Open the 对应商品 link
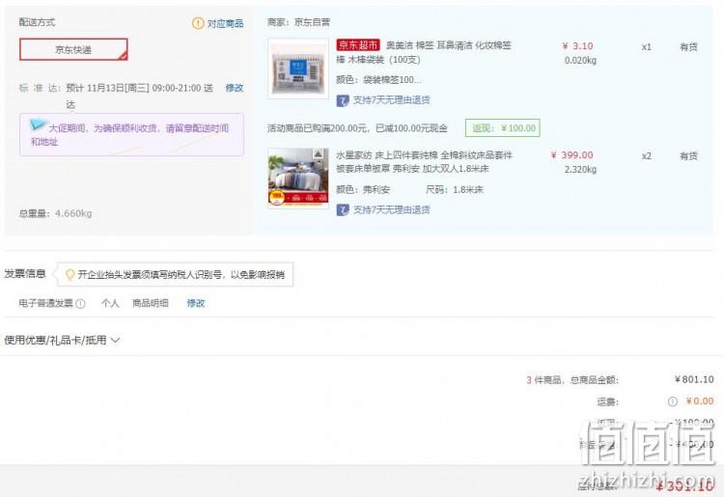The image size is (724, 497). click(x=225, y=23)
